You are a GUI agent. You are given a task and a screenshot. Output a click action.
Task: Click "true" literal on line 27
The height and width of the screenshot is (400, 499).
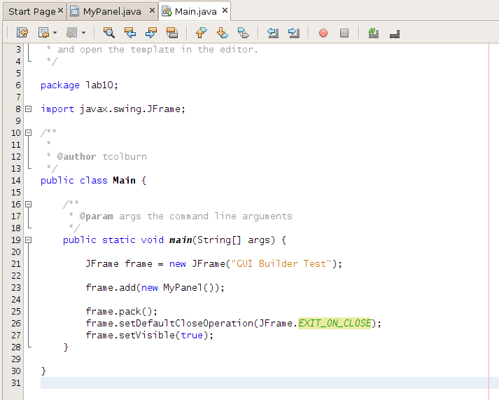pos(192,335)
